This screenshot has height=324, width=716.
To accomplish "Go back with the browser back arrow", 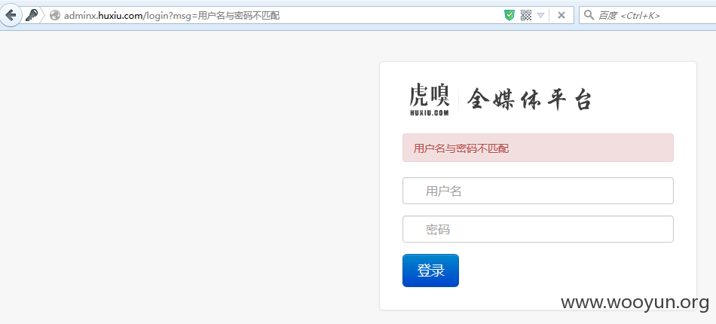I will [10, 15].
